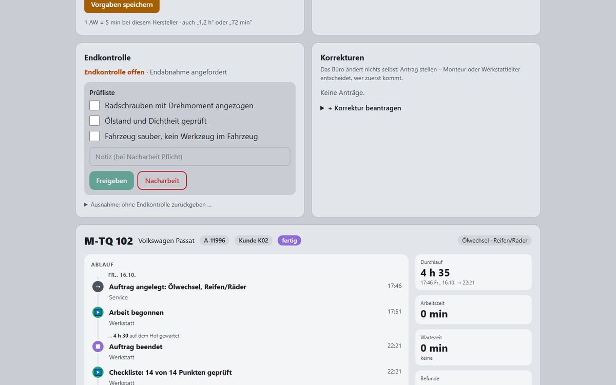Click the Wartezeit 0 min value
The image size is (616, 385).
(434, 348)
